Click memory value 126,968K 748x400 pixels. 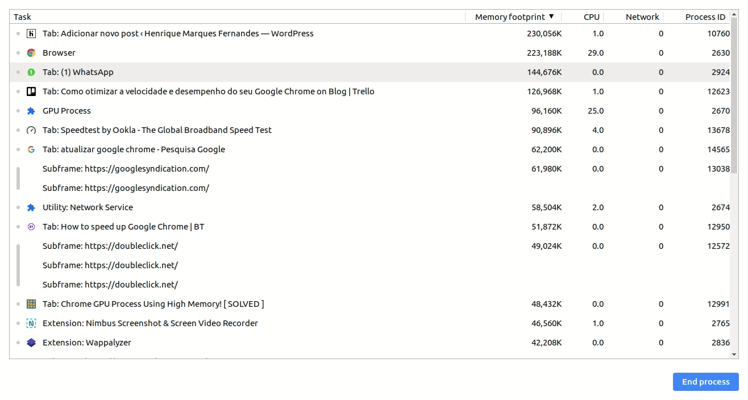coord(545,91)
